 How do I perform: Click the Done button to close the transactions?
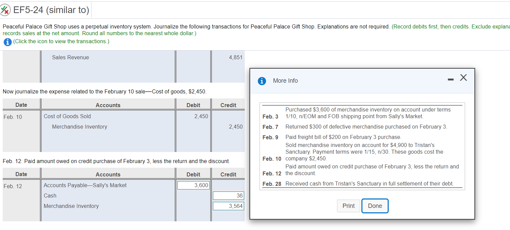click(x=375, y=206)
